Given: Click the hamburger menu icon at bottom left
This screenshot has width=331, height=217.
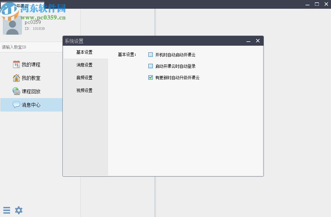Looking at the screenshot, I should click(7, 210).
